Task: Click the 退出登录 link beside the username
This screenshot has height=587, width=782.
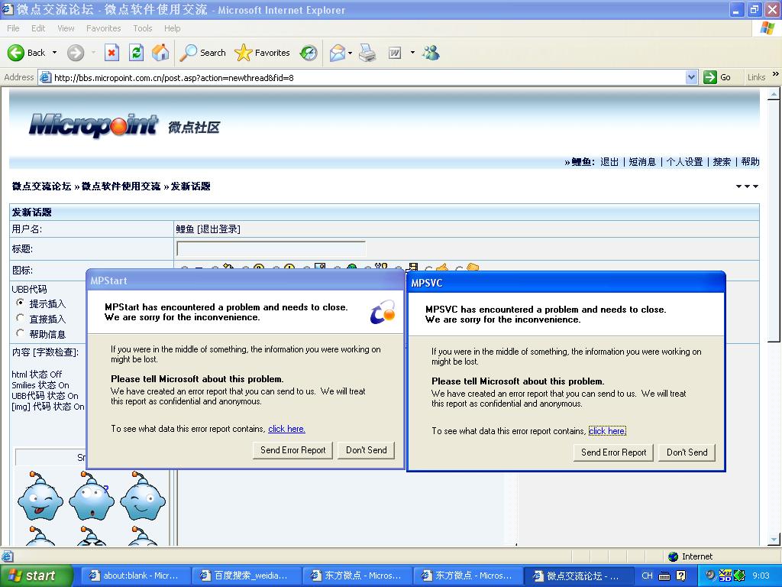Action: pyautogui.click(x=218, y=229)
